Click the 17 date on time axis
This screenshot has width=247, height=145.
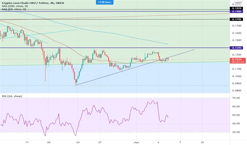tap(27, 142)
